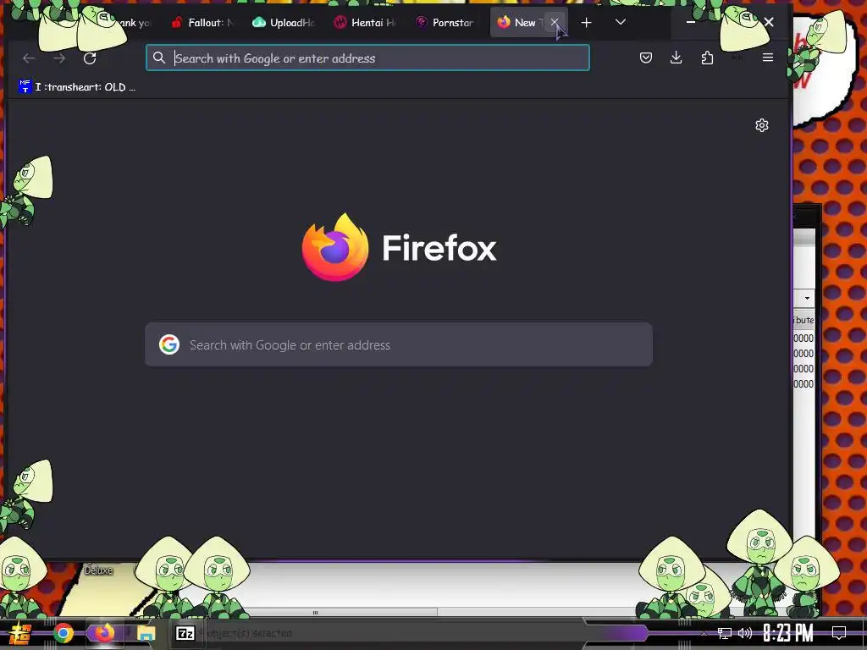The width and height of the screenshot is (867, 650).
Task: Switch to the Fallout tab
Action: (202, 23)
